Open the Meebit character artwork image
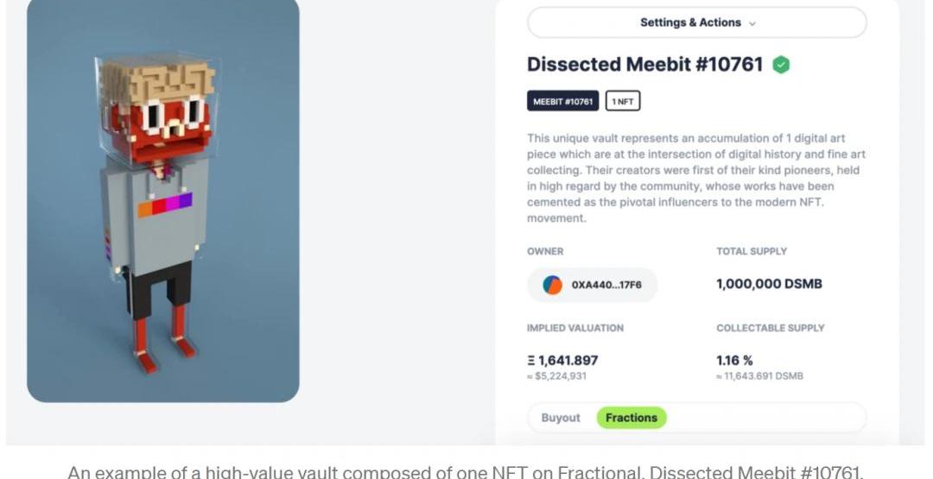 tap(163, 199)
